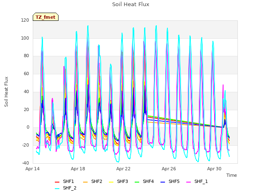
Task: Toggle the SHF3 legend label
Action: 122,181
